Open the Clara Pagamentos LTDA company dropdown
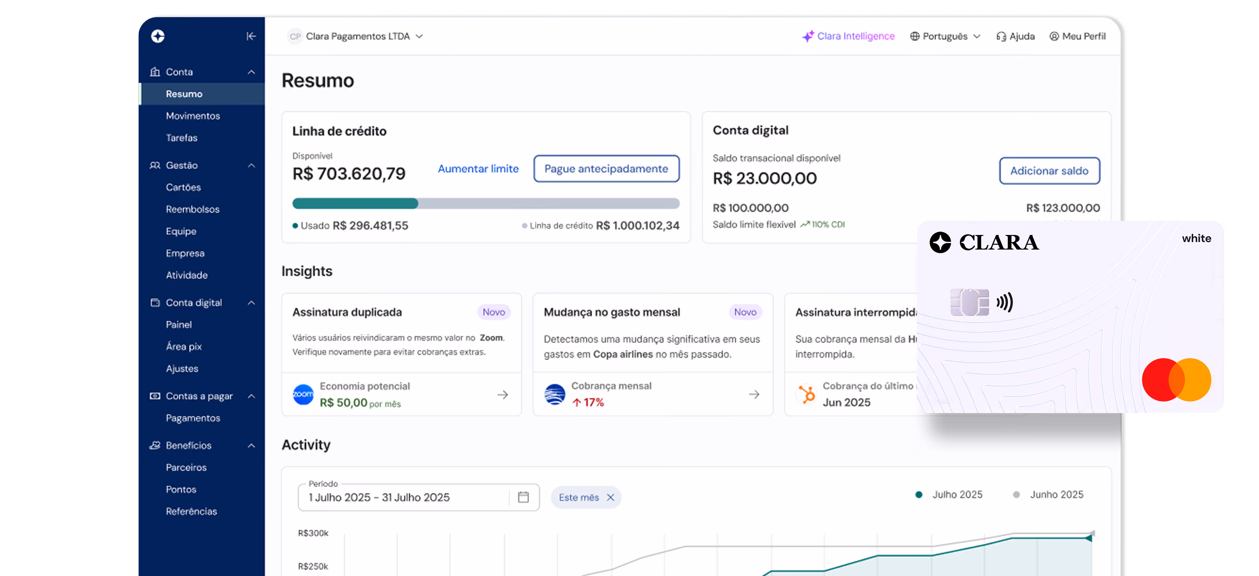Screen dimensions: 1259x576 pos(356,36)
